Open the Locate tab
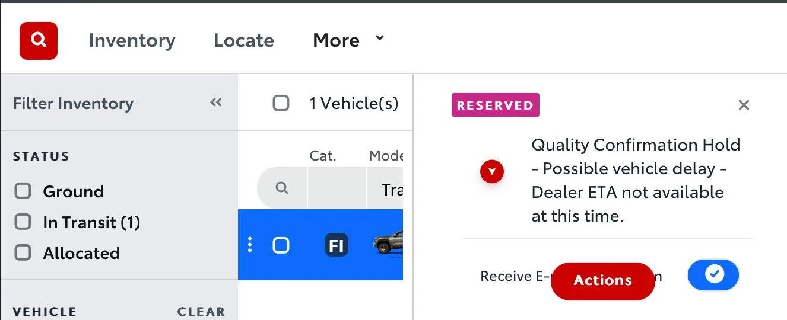Viewport: 787px width, 320px height. pos(243,40)
